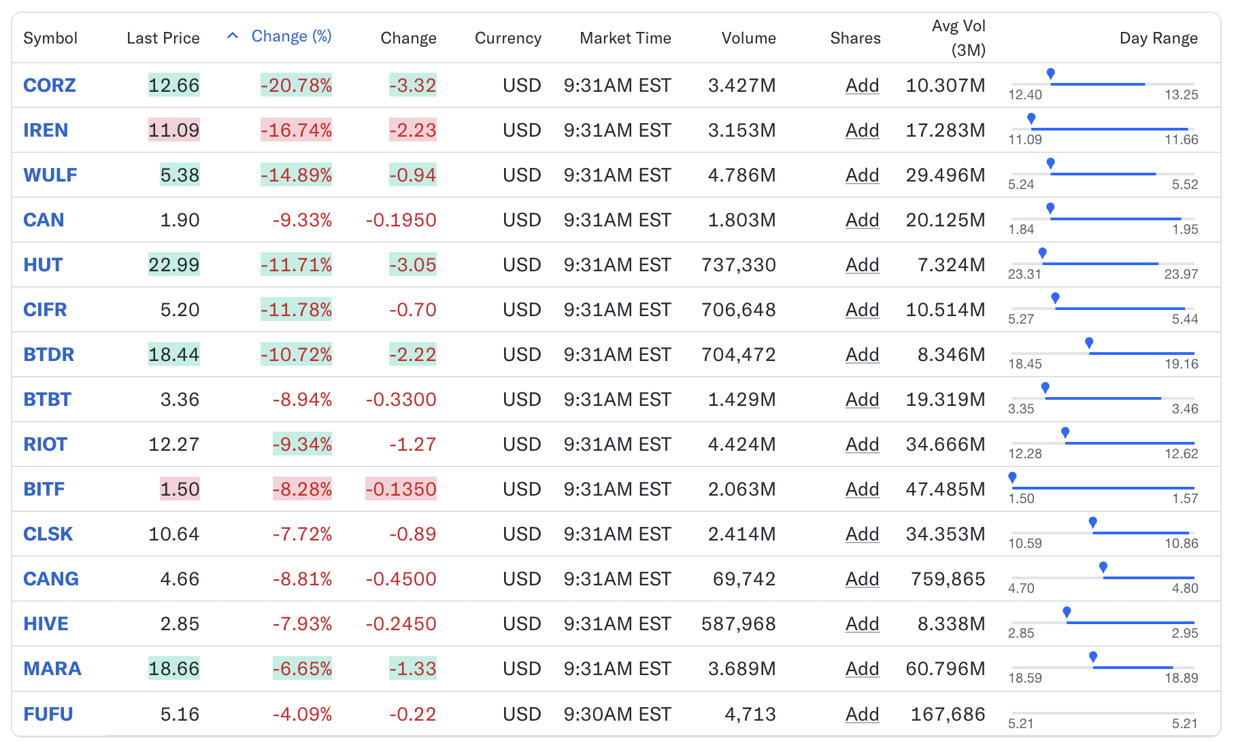Open the BTDR ticker link
Viewport: 1238px width, 756px height.
point(49,354)
